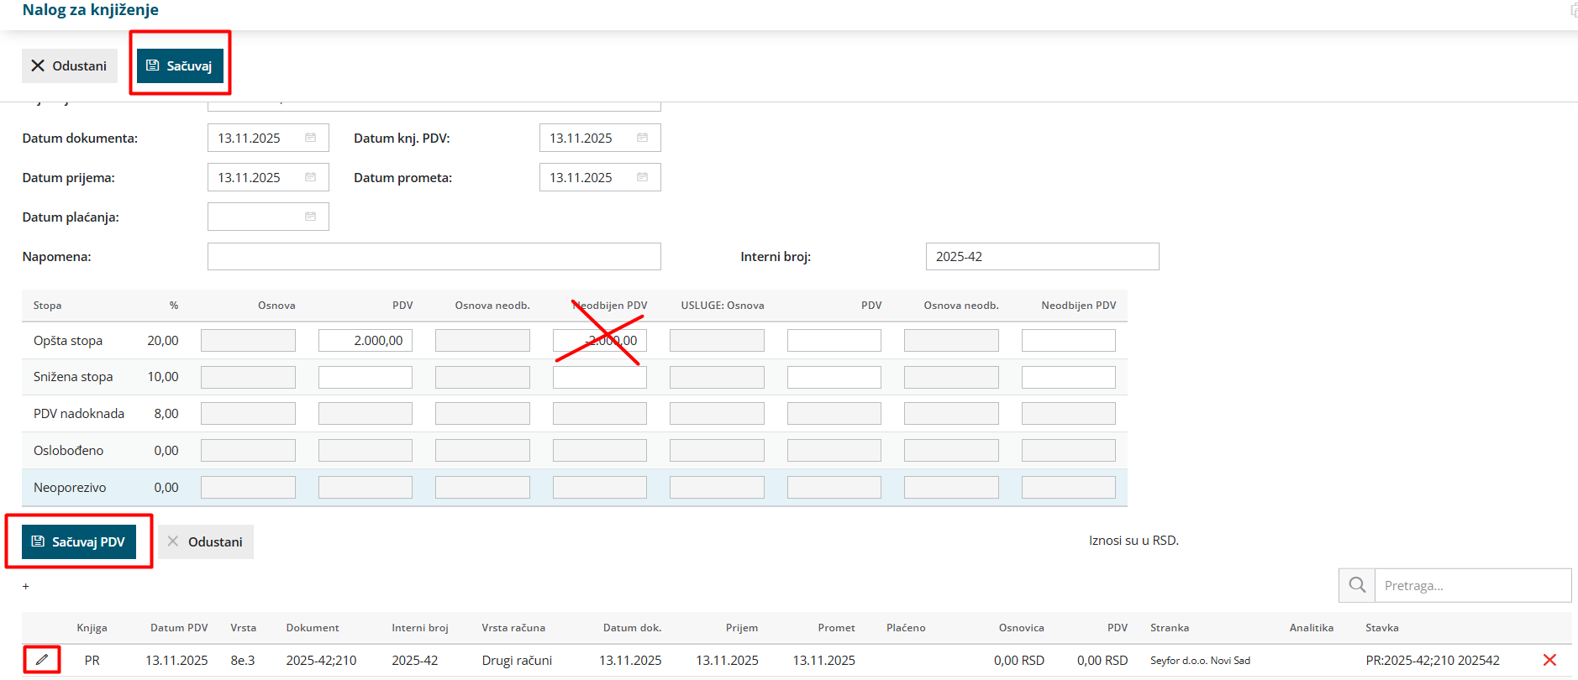The width and height of the screenshot is (1578, 680).
Task: Open calendar for Datum prometa
Action: [642, 177]
